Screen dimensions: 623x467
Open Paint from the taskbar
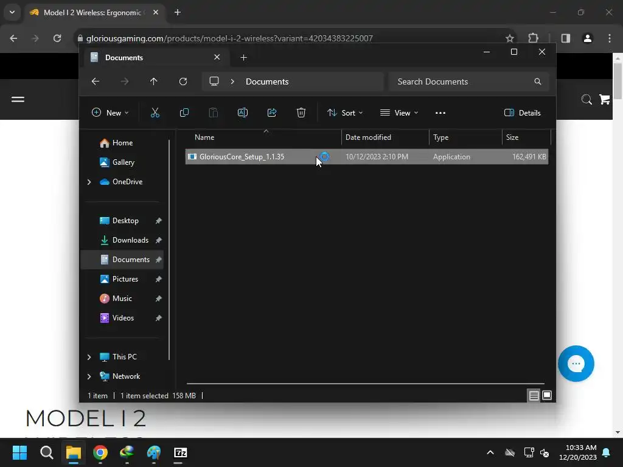coord(154,452)
